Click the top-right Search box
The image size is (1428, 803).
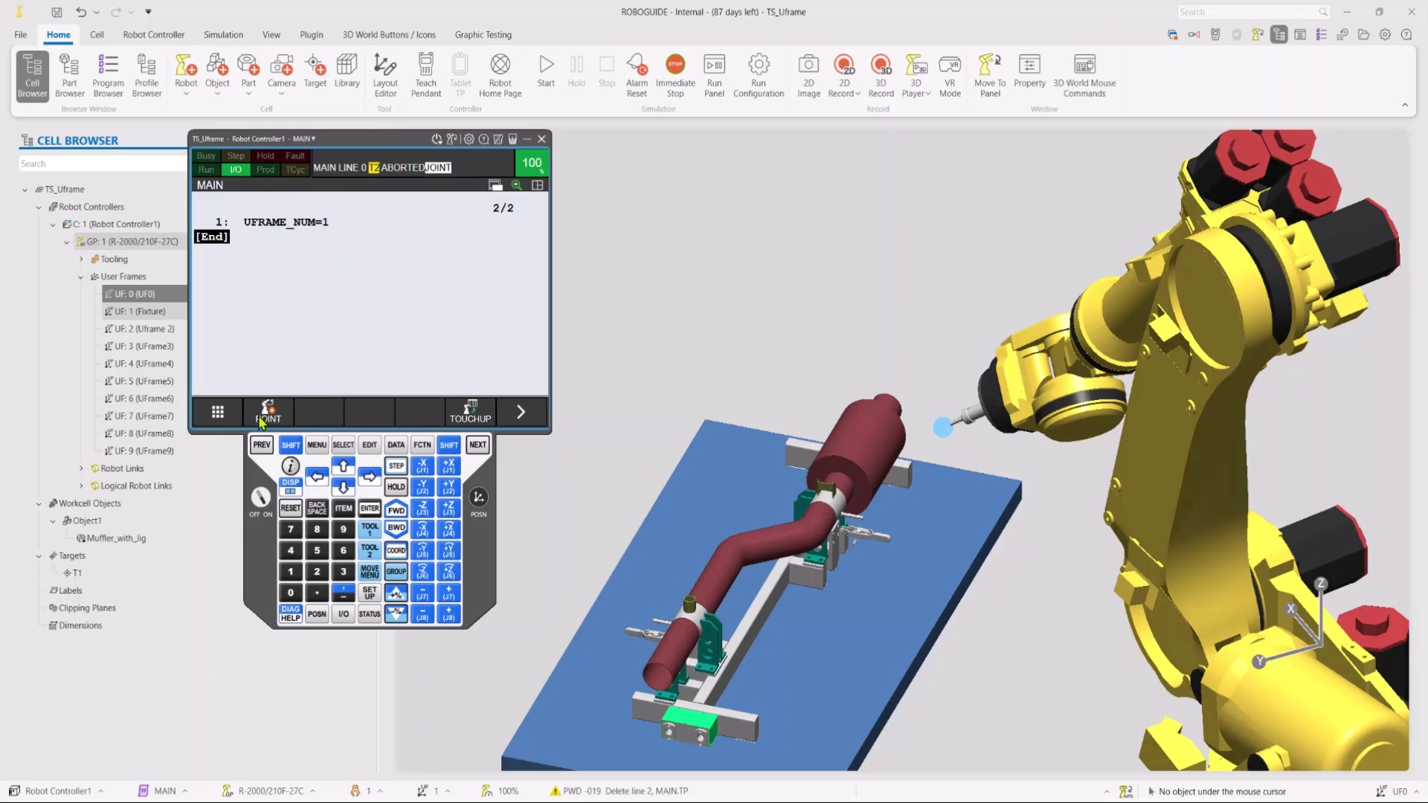tap(1254, 12)
